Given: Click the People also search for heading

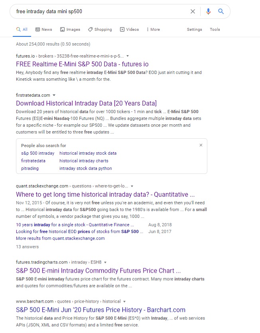Looking at the screenshot, I should tap(43, 146).
